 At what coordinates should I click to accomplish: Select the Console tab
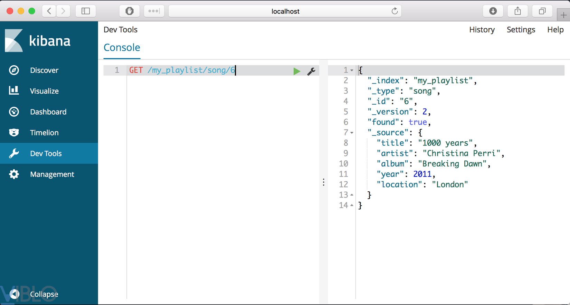pyautogui.click(x=122, y=48)
